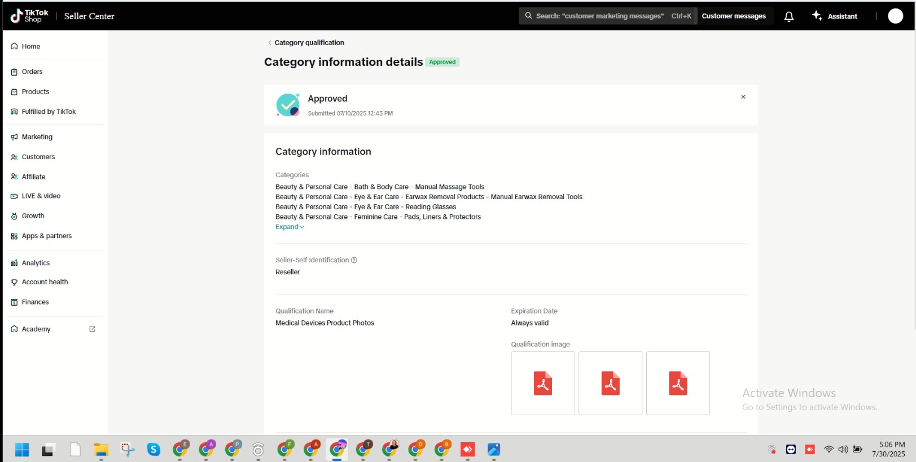This screenshot has height=462, width=916.
Task: Open the Orders menu
Action: (x=32, y=72)
